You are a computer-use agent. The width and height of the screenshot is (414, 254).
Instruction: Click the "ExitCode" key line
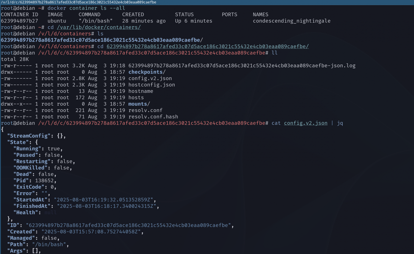coord(35,187)
